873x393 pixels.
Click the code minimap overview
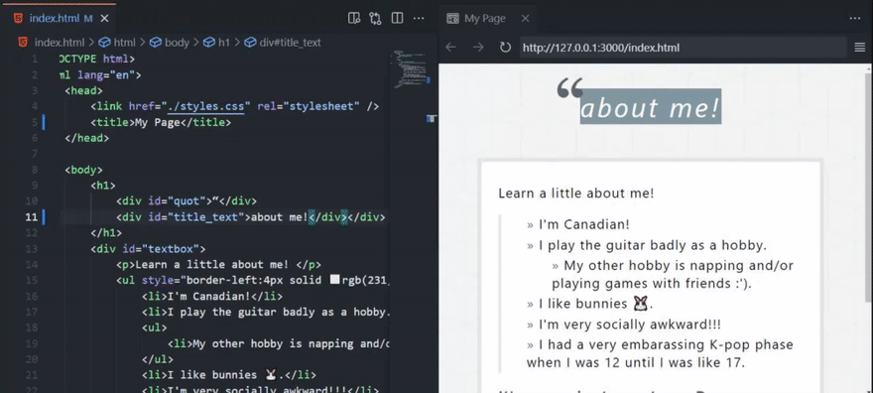click(x=412, y=68)
